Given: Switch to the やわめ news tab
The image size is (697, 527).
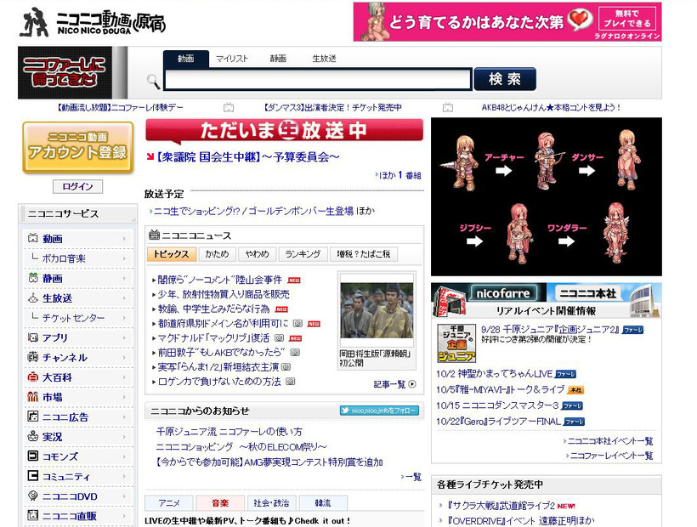Looking at the screenshot, I should (x=257, y=254).
